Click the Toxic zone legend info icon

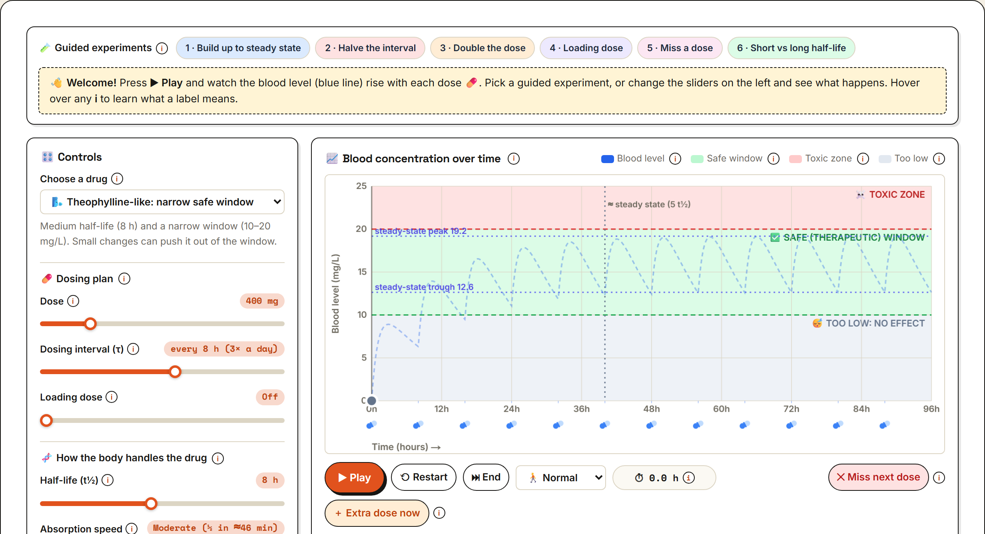863,159
